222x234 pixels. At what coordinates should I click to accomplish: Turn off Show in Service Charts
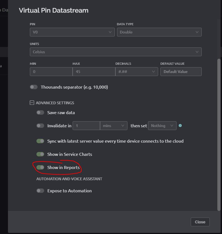tap(40, 154)
